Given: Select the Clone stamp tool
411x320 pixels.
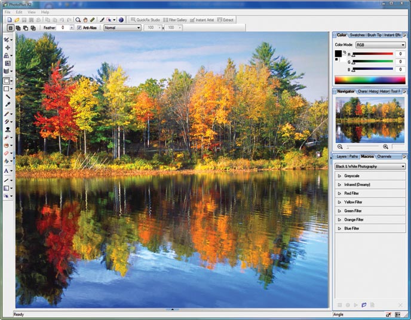Looking at the screenshot, I should (7, 129).
